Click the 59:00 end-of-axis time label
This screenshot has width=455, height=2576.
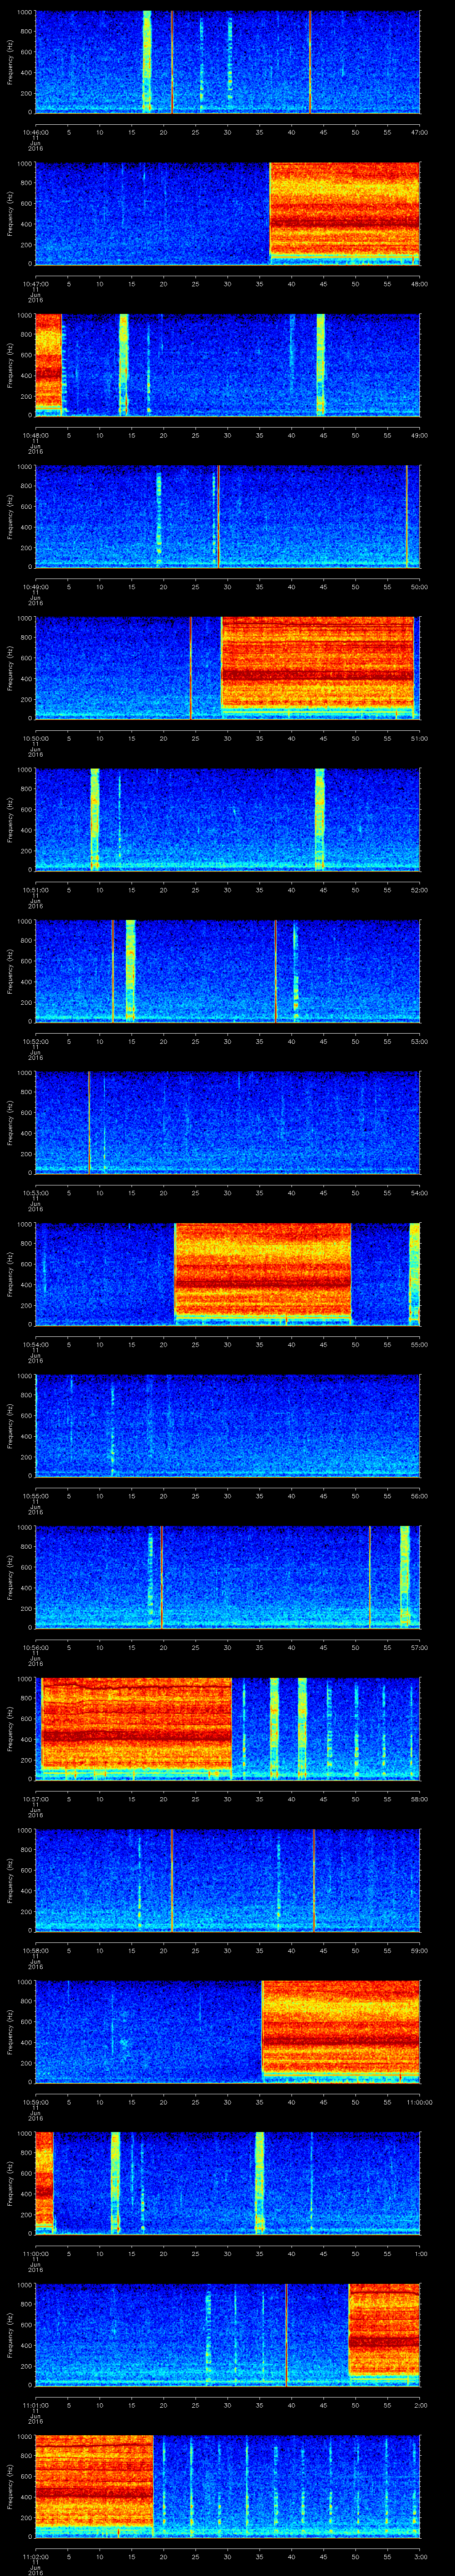(419, 1950)
